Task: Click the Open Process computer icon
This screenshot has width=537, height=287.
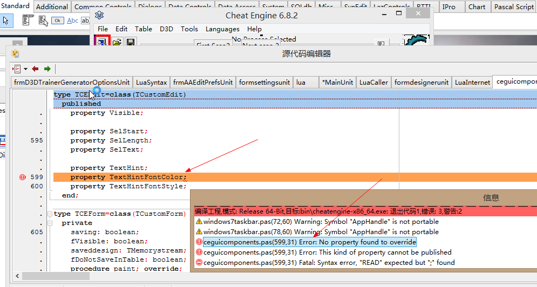Action: tap(102, 42)
